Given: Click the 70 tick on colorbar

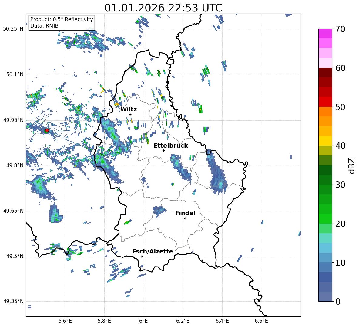Looking at the screenshot, I should [340, 29].
